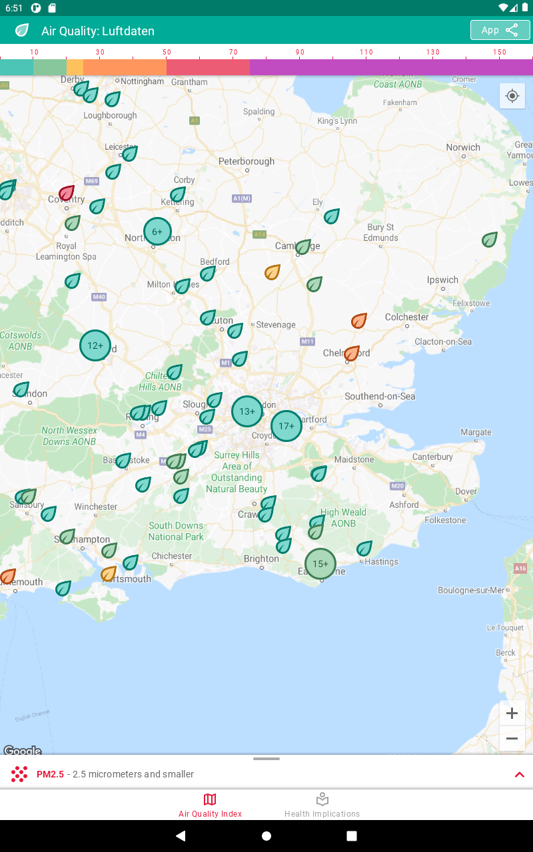Open PM2.5 pollutant selector row

pos(266,774)
